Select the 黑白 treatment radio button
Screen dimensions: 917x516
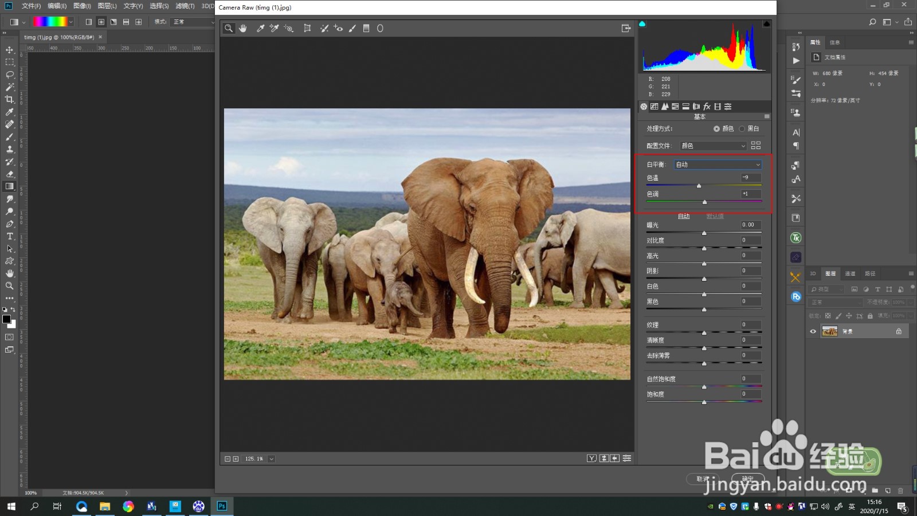tap(742, 129)
